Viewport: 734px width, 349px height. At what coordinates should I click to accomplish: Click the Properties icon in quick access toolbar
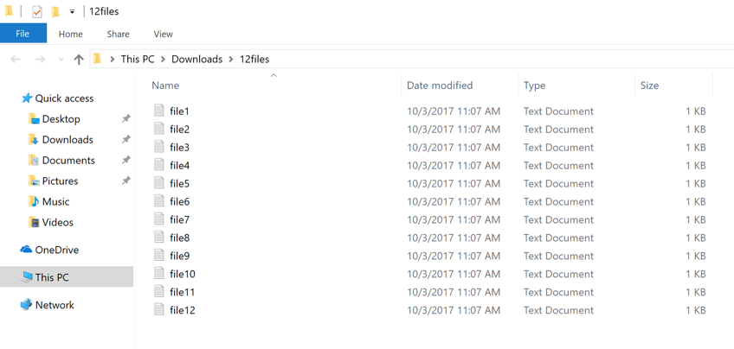coord(36,12)
